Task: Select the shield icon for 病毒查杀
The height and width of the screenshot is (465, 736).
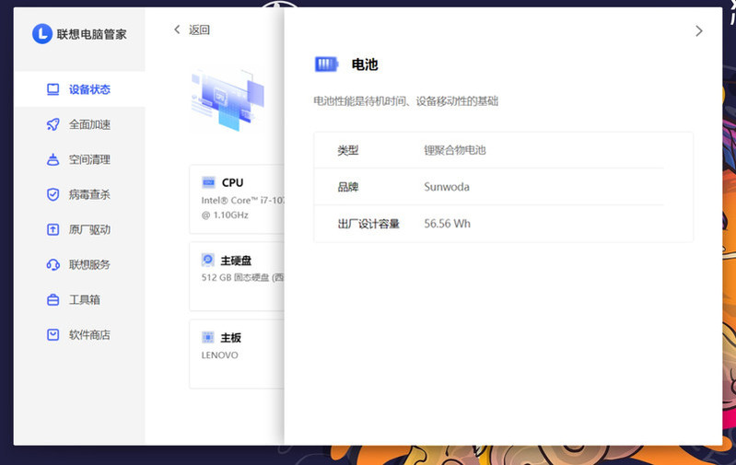Action: pyautogui.click(x=53, y=194)
